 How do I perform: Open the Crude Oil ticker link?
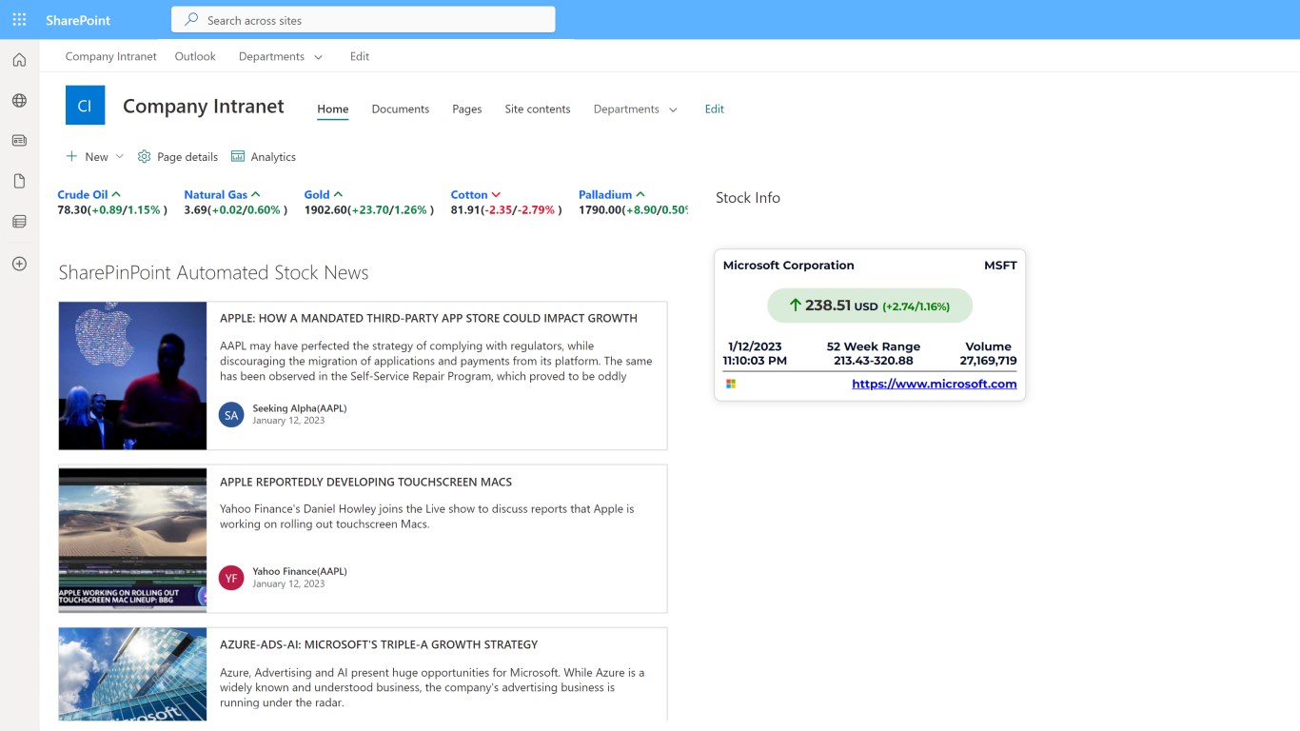click(83, 194)
